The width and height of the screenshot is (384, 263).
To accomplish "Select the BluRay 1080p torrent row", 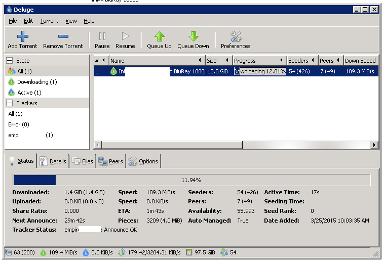I will click(236, 71).
